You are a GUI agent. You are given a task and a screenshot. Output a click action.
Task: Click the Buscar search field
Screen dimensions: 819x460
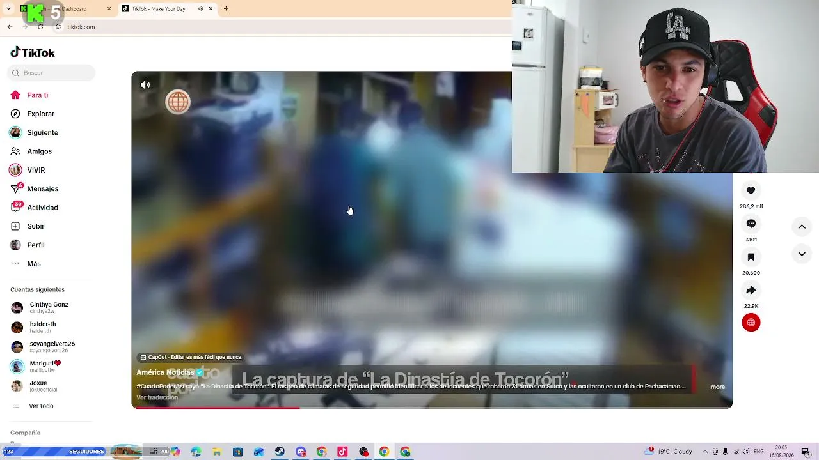pyautogui.click(x=52, y=73)
